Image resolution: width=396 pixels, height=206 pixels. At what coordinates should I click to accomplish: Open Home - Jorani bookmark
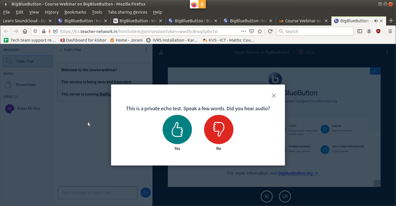tap(126, 40)
